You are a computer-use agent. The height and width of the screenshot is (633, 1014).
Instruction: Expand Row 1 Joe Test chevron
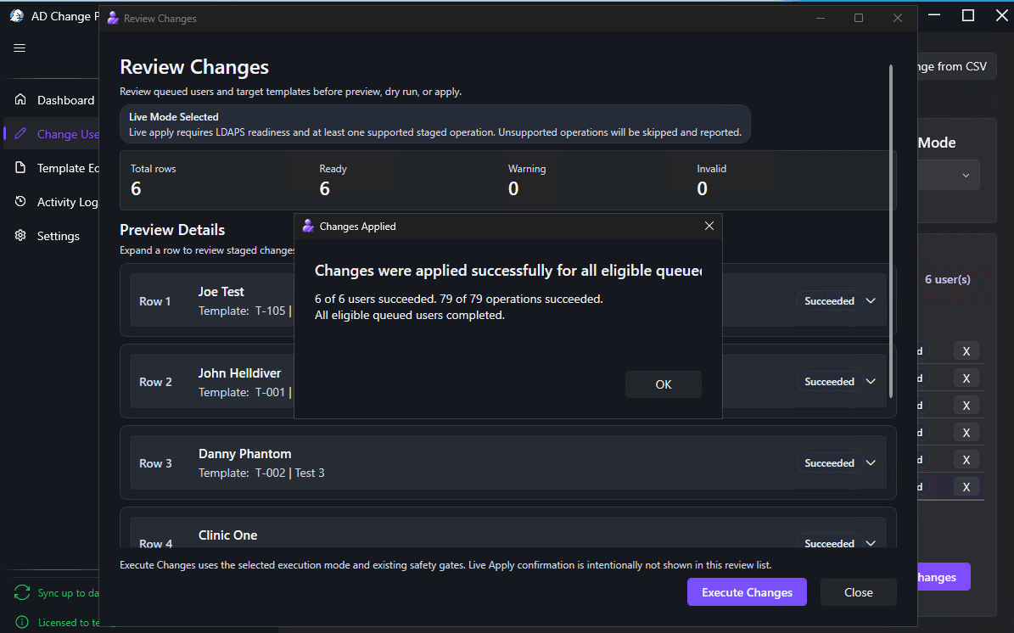(871, 300)
